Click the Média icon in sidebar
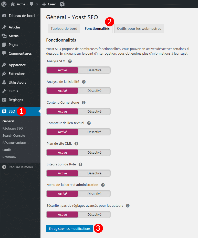The image size is (198, 238). pos(4,36)
